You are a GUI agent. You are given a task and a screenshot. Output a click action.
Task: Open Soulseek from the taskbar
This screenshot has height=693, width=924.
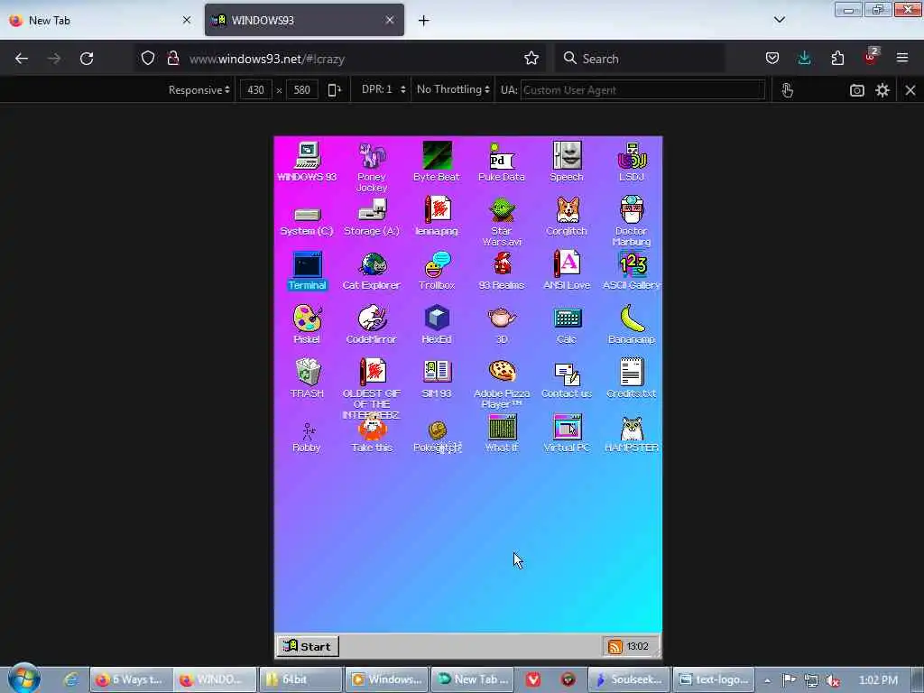click(x=628, y=679)
